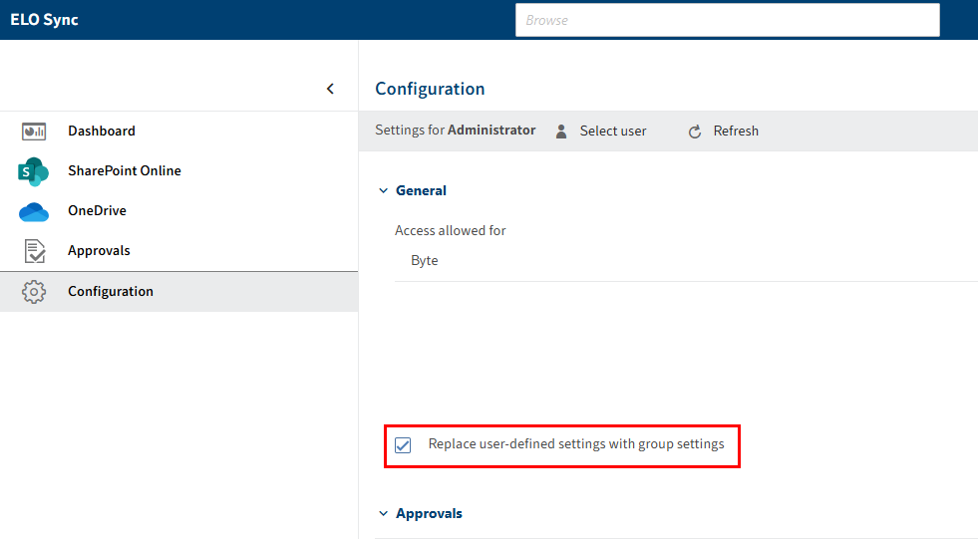The height and width of the screenshot is (539, 978).
Task: Go to SharePoint Online in the sidebar
Action: click(124, 171)
